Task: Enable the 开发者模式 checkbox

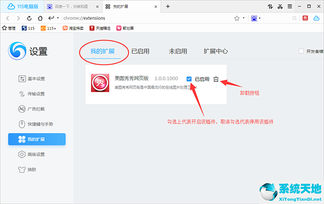Action: pos(301,51)
